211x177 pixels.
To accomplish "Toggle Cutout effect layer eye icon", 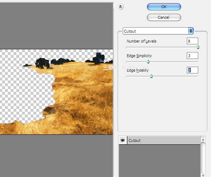I will 123,140.
